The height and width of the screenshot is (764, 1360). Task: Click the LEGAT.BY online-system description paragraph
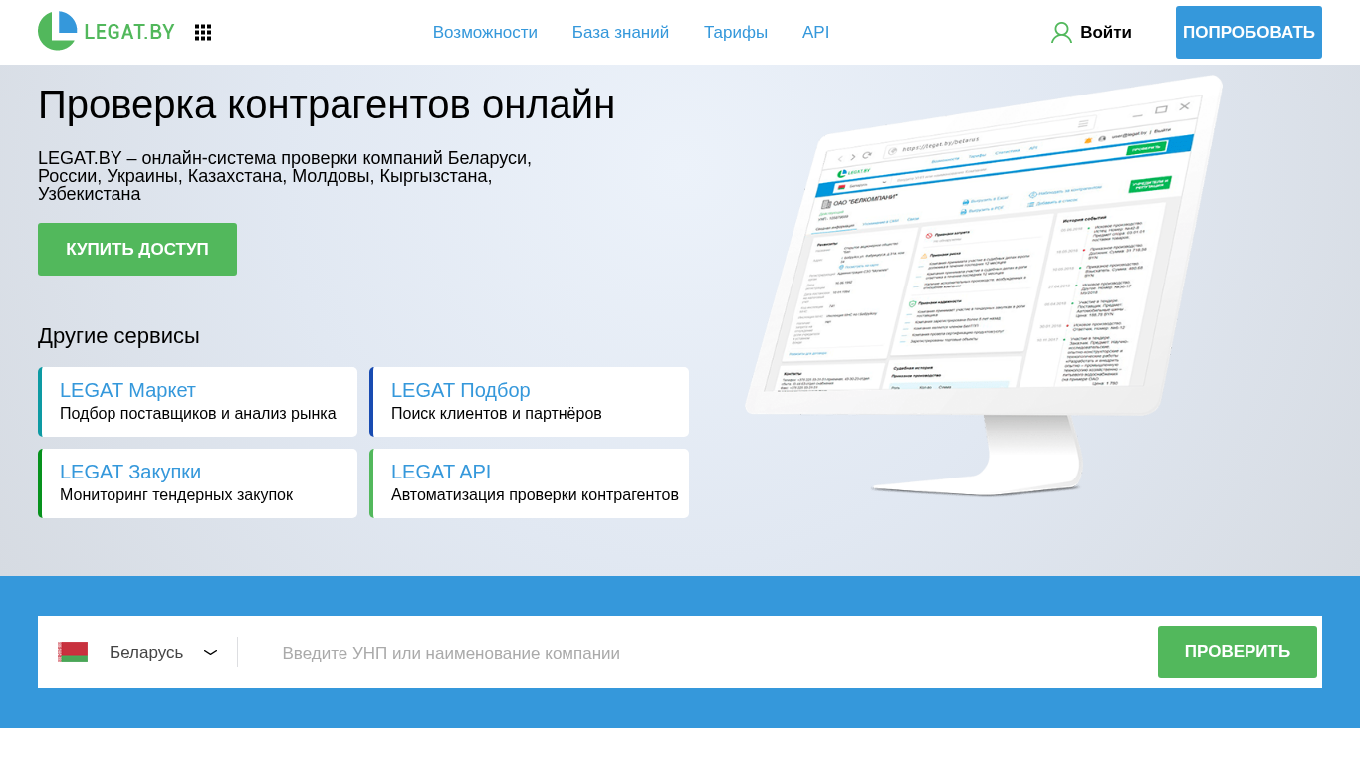(x=285, y=176)
